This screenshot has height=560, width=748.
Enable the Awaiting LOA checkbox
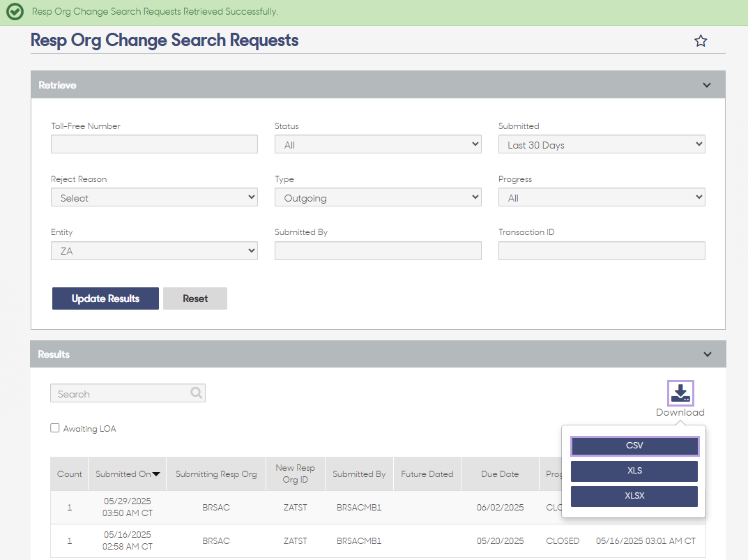tap(55, 427)
